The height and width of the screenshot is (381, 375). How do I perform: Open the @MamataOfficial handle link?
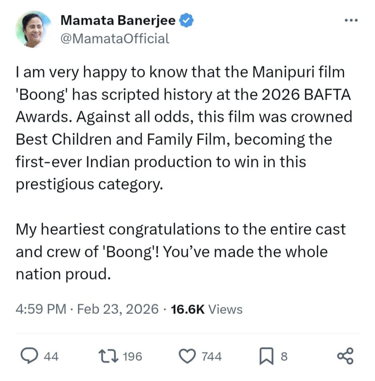coord(115,38)
